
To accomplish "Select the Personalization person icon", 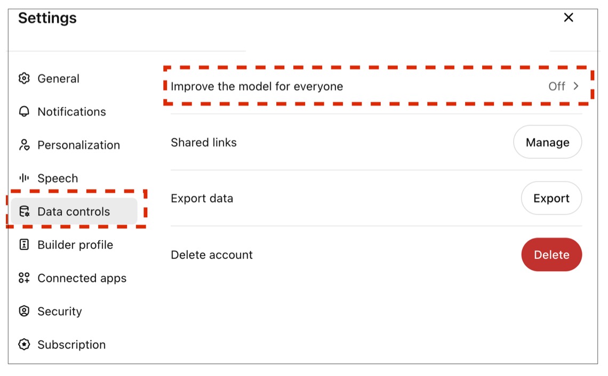I will [x=24, y=145].
